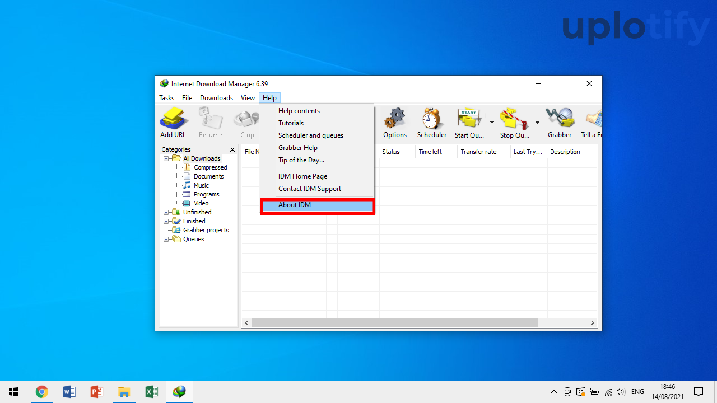Show hidden tray icons chevron
Viewport: 717px width, 403px height.
(x=554, y=392)
